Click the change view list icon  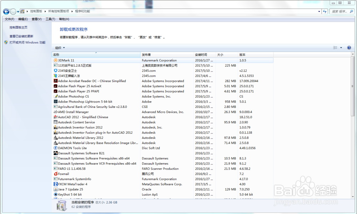(335, 48)
